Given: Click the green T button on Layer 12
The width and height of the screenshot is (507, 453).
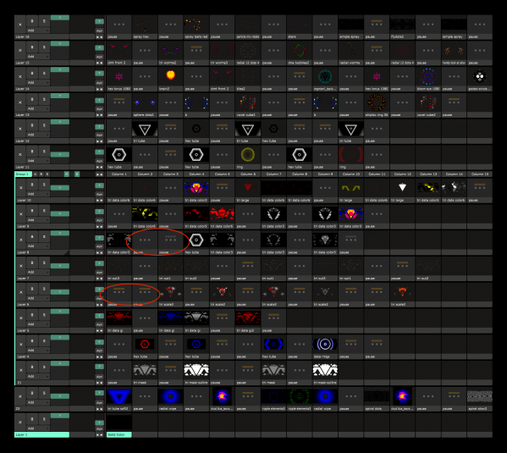Looking at the screenshot, I should click(99, 126).
